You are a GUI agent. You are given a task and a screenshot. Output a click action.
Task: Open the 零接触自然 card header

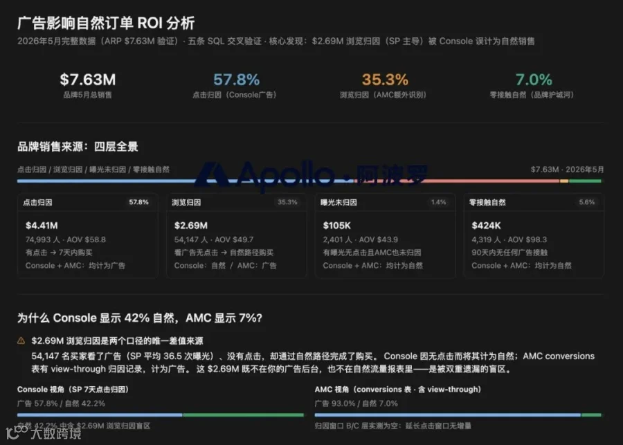point(534,202)
